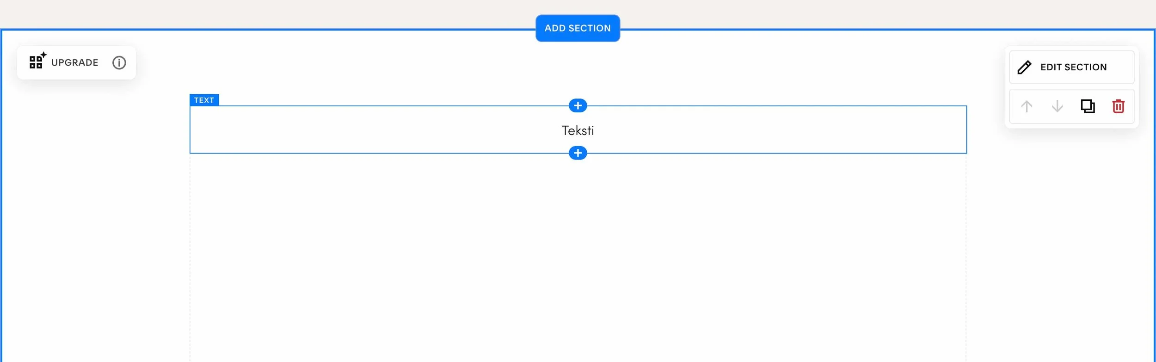Duplicate the section with the copy icon
The height and width of the screenshot is (362, 1156).
click(1088, 106)
